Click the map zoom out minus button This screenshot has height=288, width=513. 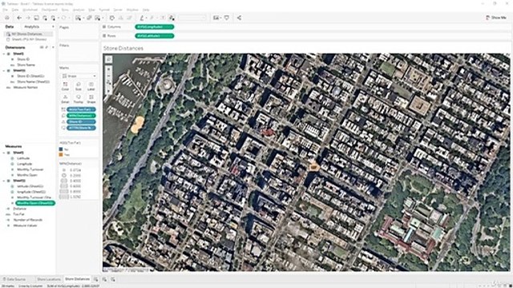click(x=109, y=76)
